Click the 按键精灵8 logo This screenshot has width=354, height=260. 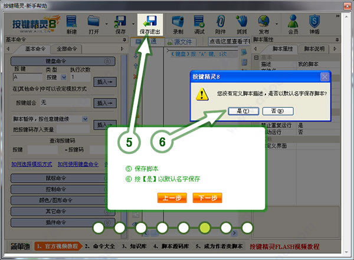coord(36,24)
